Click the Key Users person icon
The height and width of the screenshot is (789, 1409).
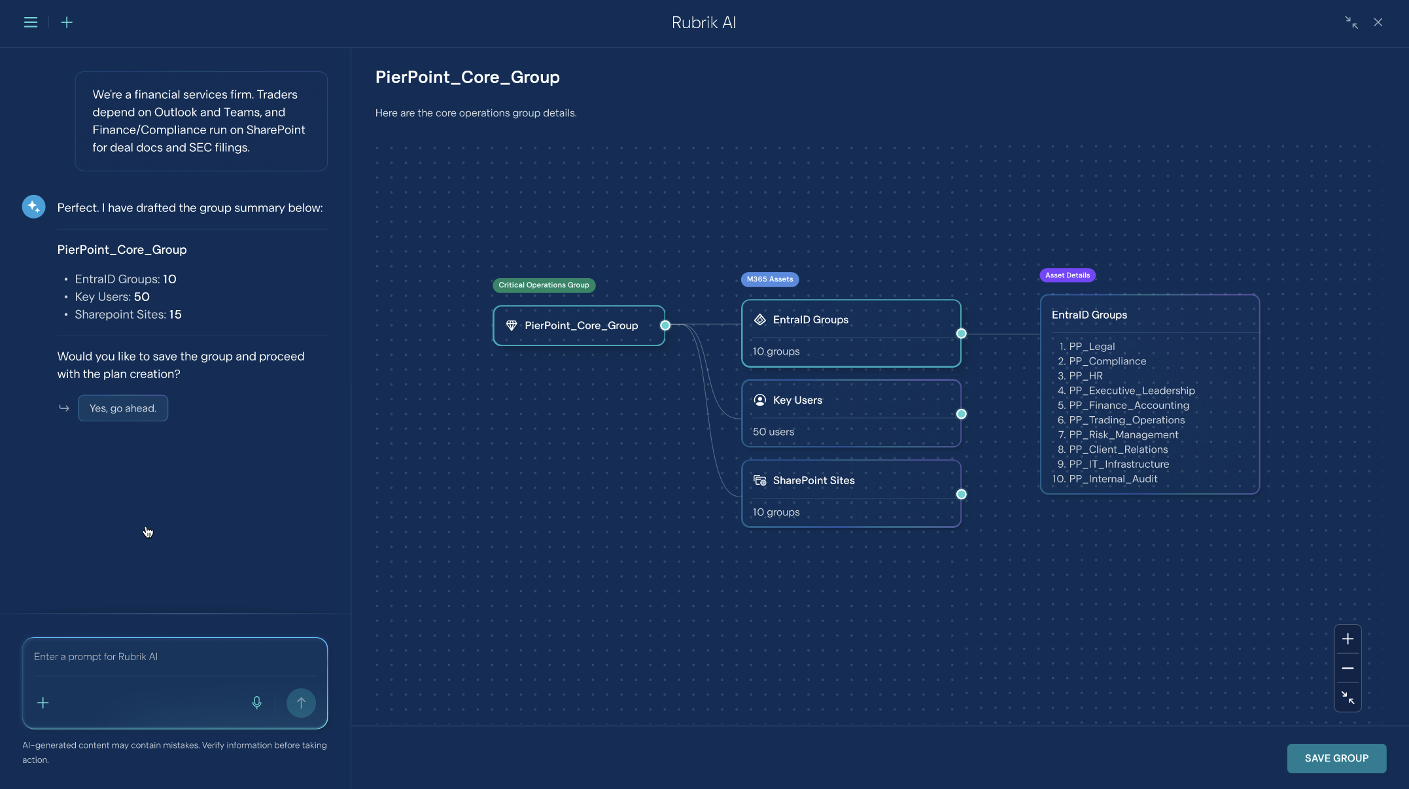[x=760, y=400]
